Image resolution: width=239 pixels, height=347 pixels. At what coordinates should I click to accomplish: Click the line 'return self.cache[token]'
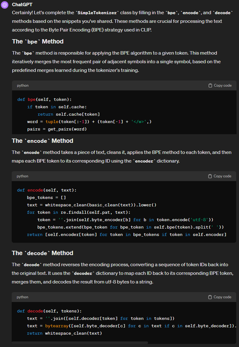68,114
